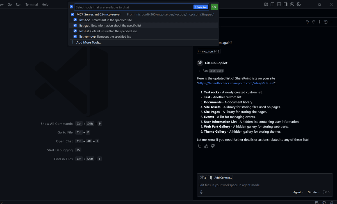Click 'Gets information about the specific list' text
Image resolution: width=337 pixels, height=204 pixels.
(116, 26)
